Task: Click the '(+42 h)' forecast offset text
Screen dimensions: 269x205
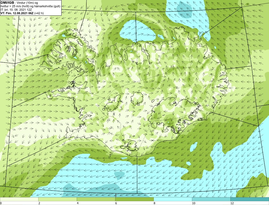Action: point(39,13)
